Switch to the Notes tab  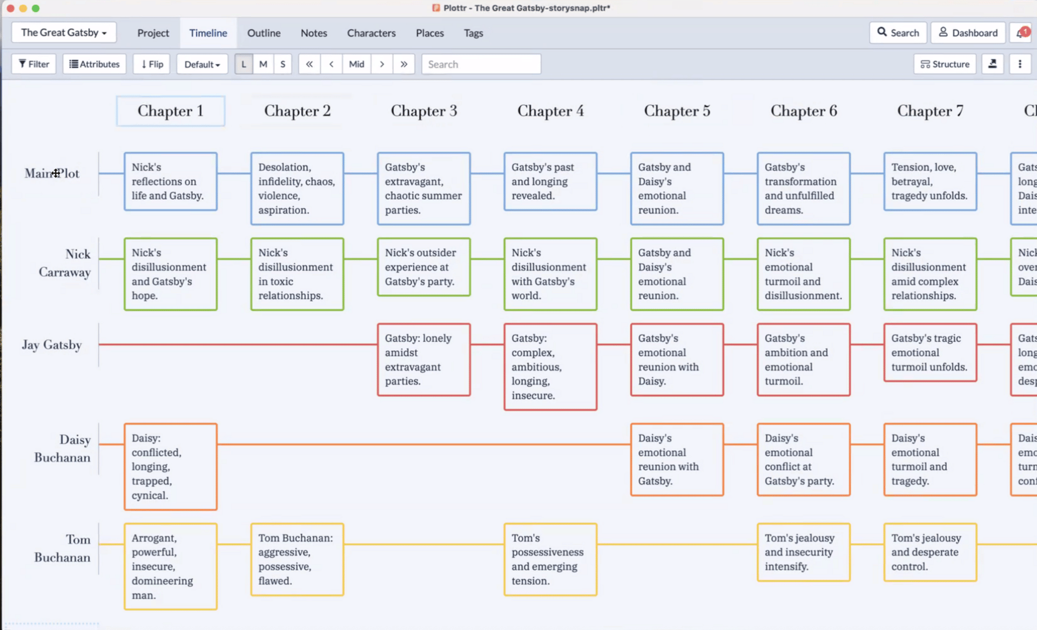314,33
